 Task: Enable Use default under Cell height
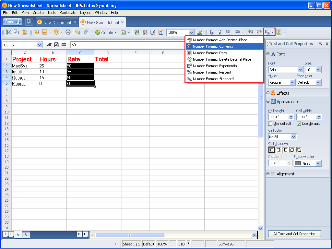(x=270, y=124)
